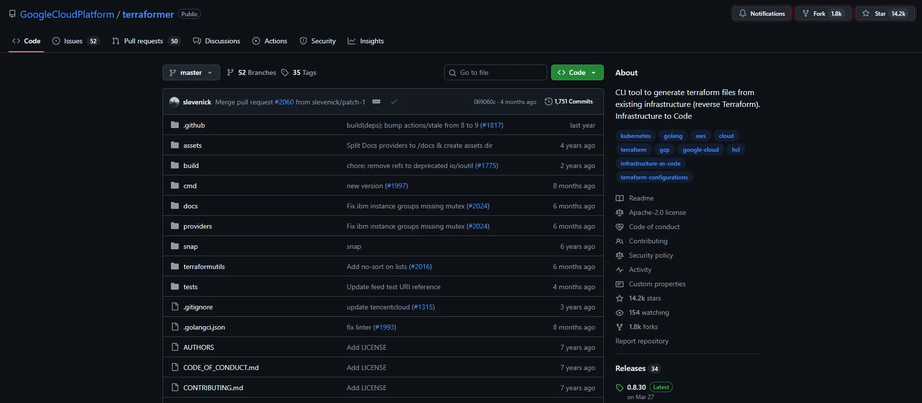Viewport: 922px width, 403px height.
Task: Click slevenick's avatar image
Action: pos(174,102)
